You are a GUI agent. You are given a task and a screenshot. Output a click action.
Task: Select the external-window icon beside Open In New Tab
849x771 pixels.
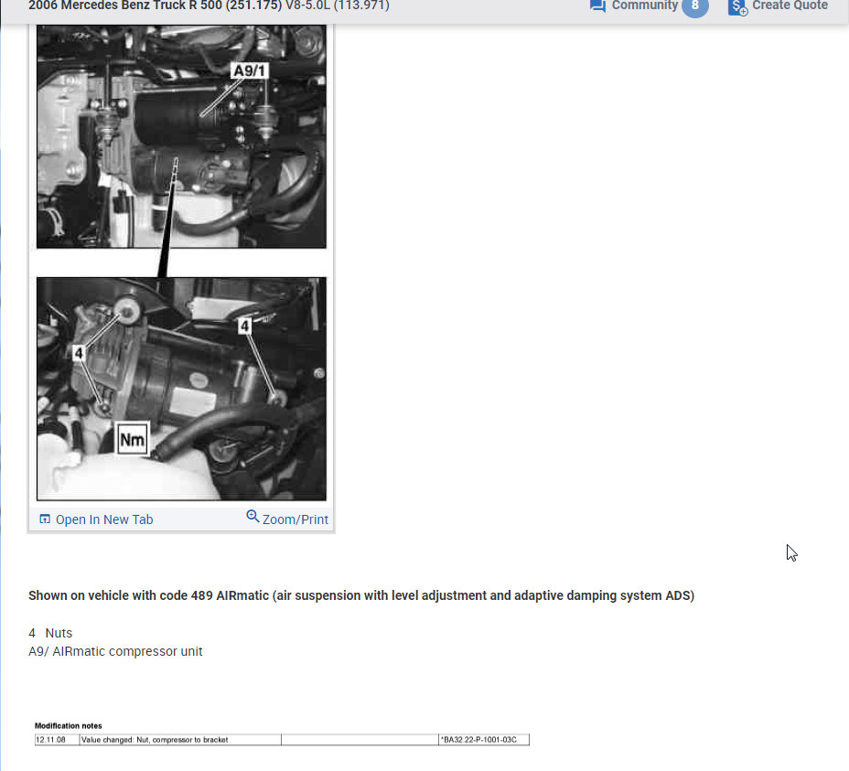click(44, 518)
